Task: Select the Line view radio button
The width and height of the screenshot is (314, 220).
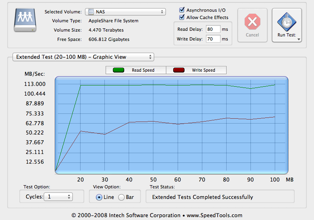Action: (x=99, y=197)
